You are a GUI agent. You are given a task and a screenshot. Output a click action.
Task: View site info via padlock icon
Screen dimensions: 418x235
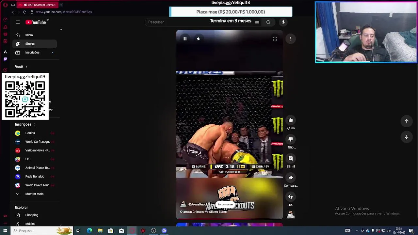tap(32, 12)
